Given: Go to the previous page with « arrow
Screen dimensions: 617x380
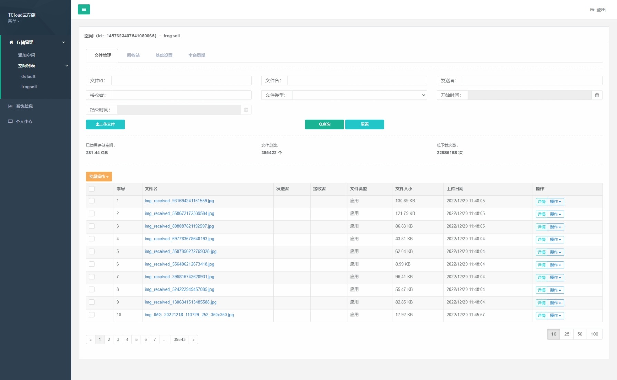Looking at the screenshot, I should (91, 340).
